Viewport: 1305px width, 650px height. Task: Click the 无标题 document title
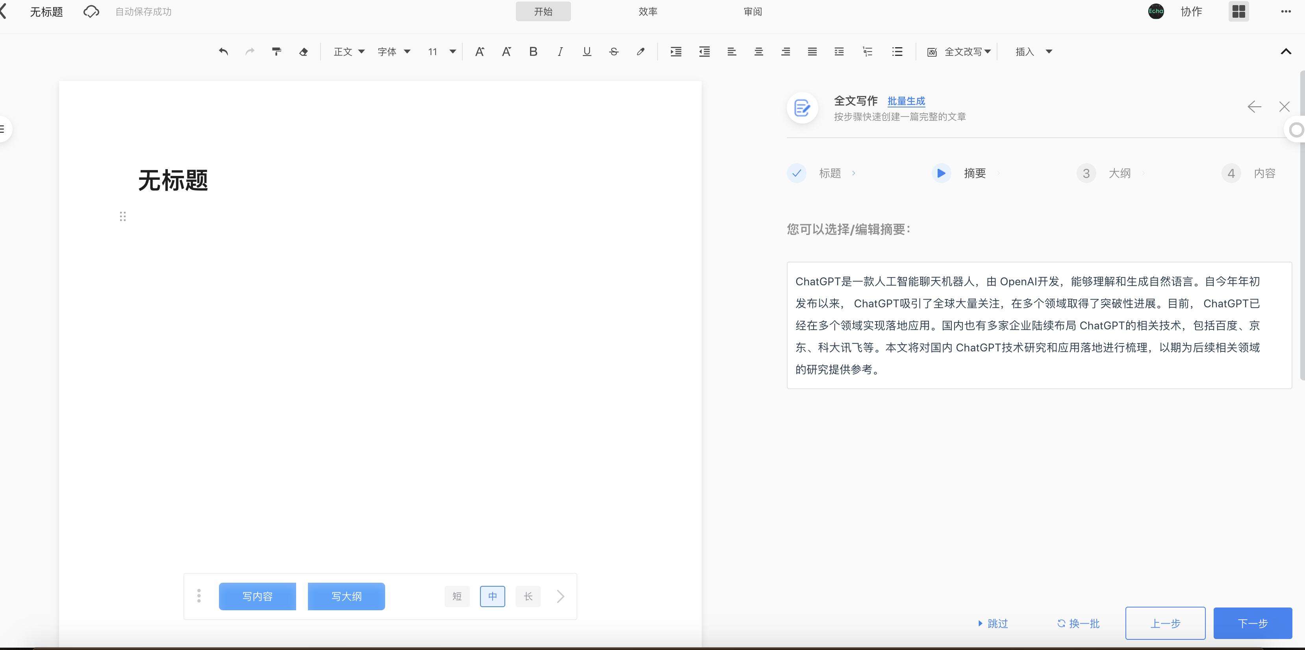[x=46, y=12]
